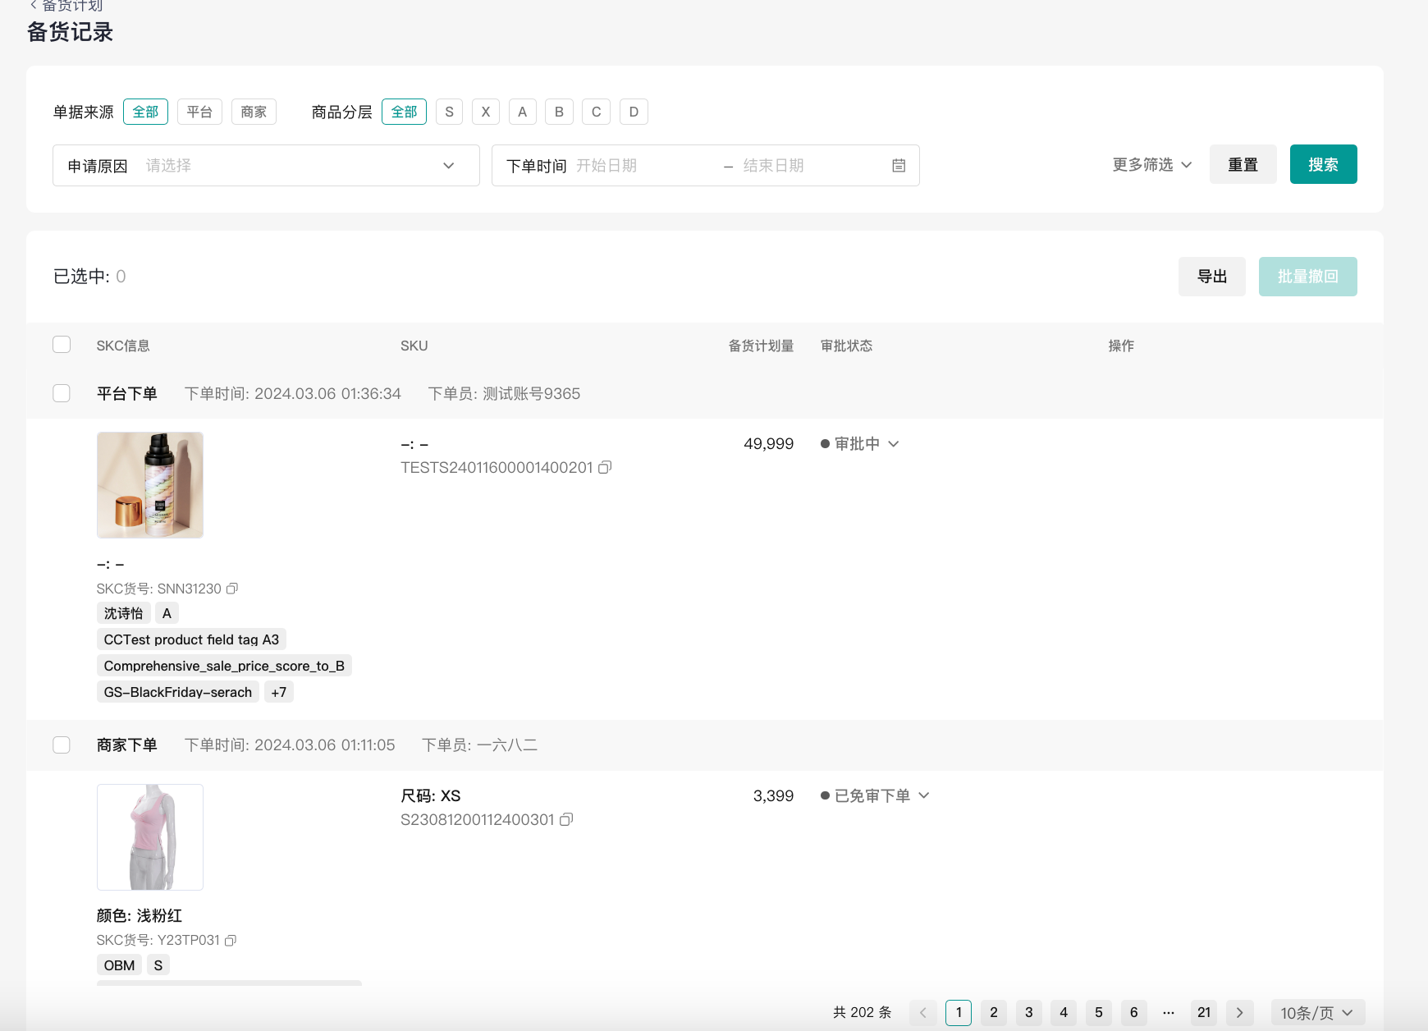The height and width of the screenshot is (1031, 1428).
Task: Jump to last page 21
Action: pyautogui.click(x=1204, y=1013)
